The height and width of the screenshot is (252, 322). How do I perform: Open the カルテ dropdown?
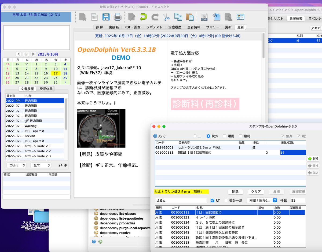coord(16,165)
